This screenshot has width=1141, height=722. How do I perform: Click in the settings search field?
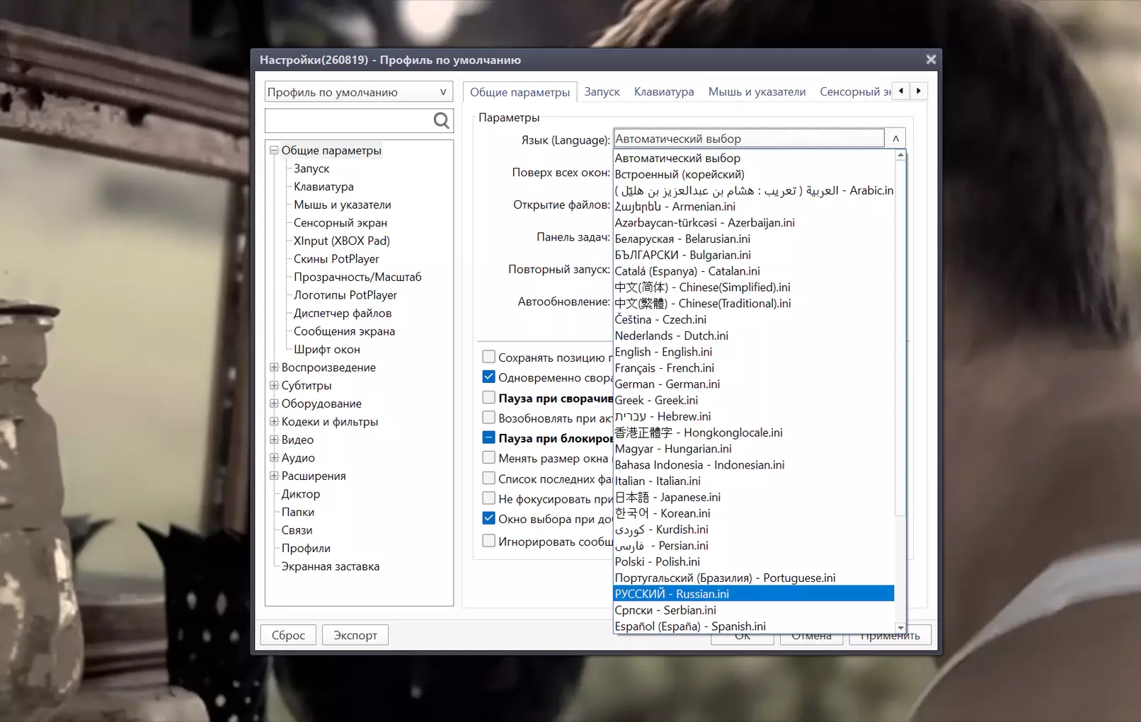[x=349, y=121]
